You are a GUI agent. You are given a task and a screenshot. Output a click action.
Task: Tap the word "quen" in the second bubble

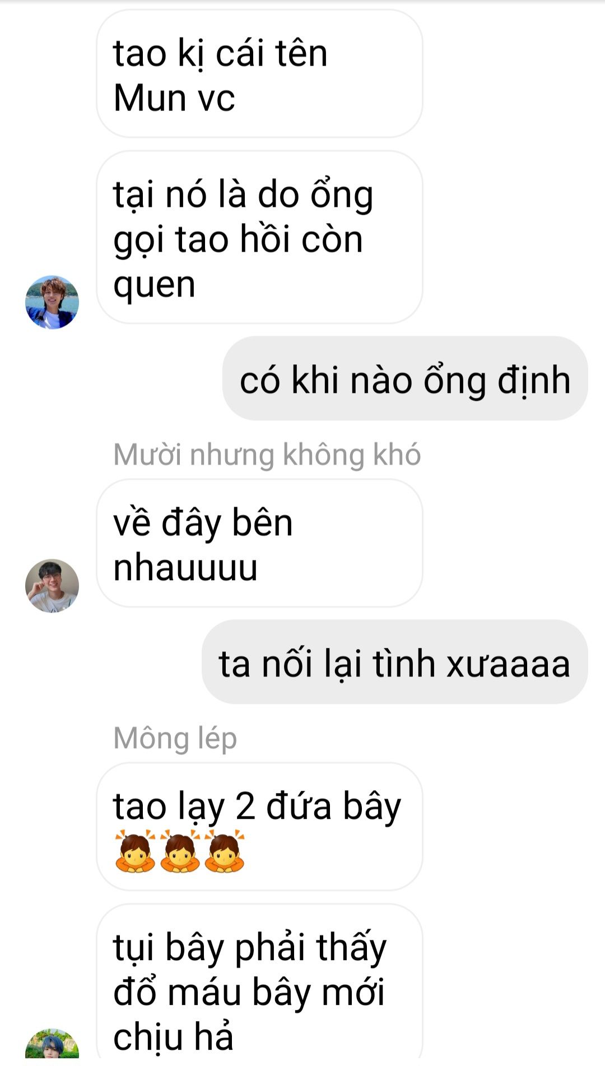[x=154, y=286]
